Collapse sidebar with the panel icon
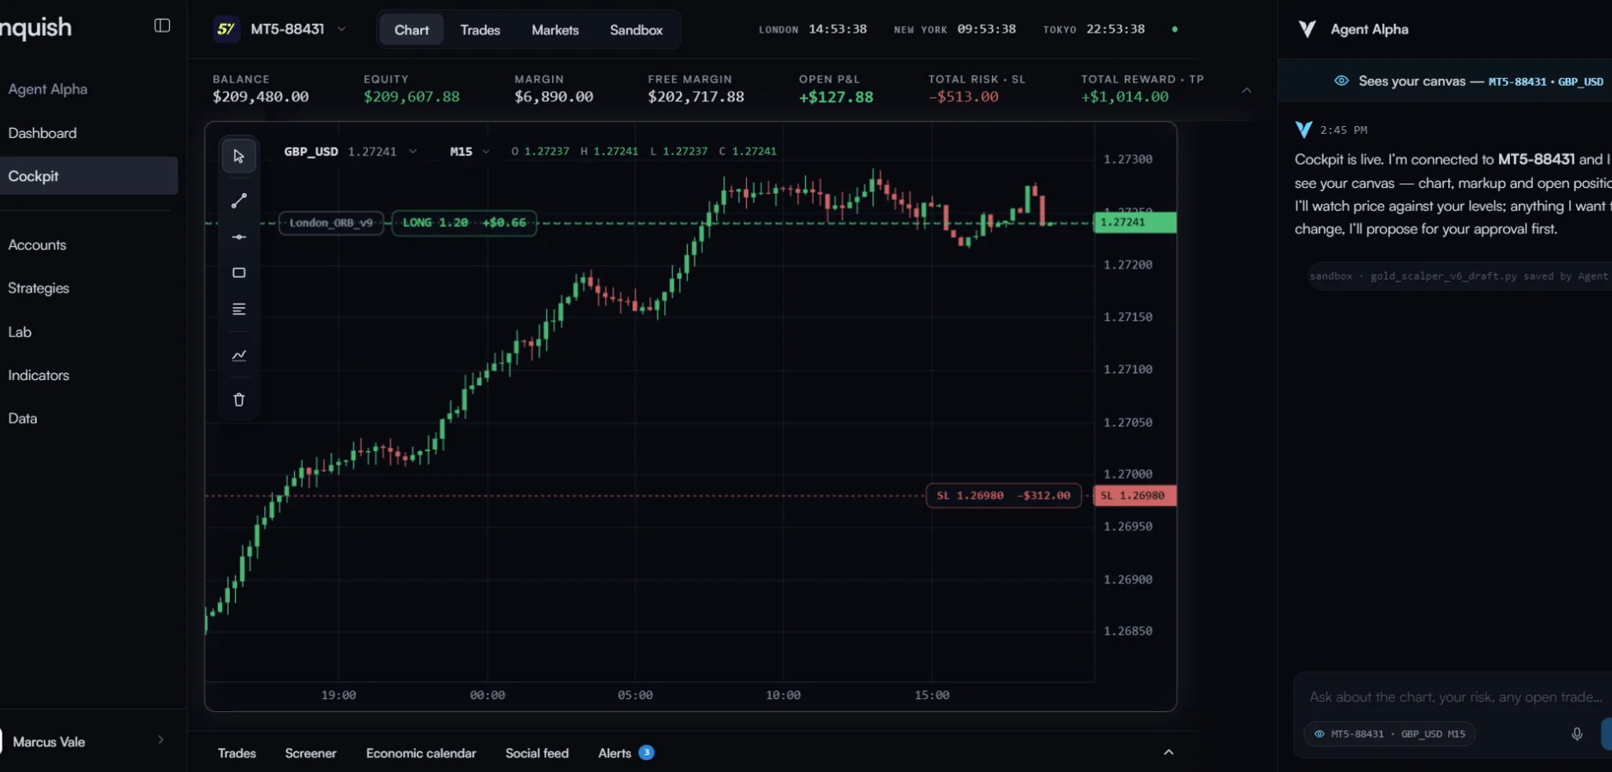This screenshot has width=1612, height=772. 162,26
